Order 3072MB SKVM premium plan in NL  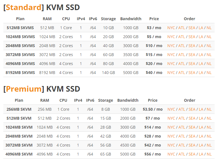coord(209,145)
